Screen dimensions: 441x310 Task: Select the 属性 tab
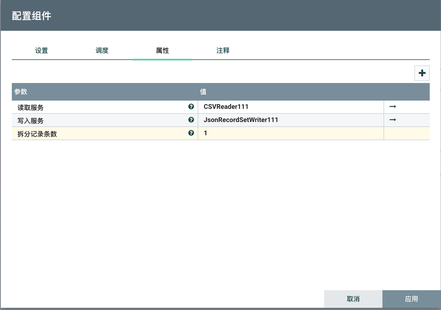[x=162, y=51]
